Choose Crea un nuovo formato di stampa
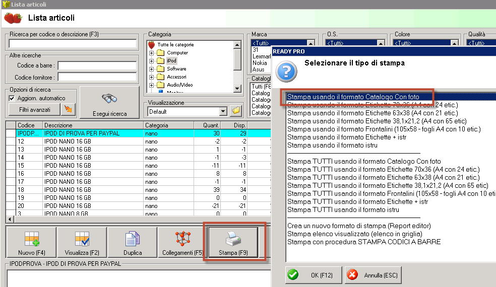The height and width of the screenshot is (287, 496). point(359,226)
